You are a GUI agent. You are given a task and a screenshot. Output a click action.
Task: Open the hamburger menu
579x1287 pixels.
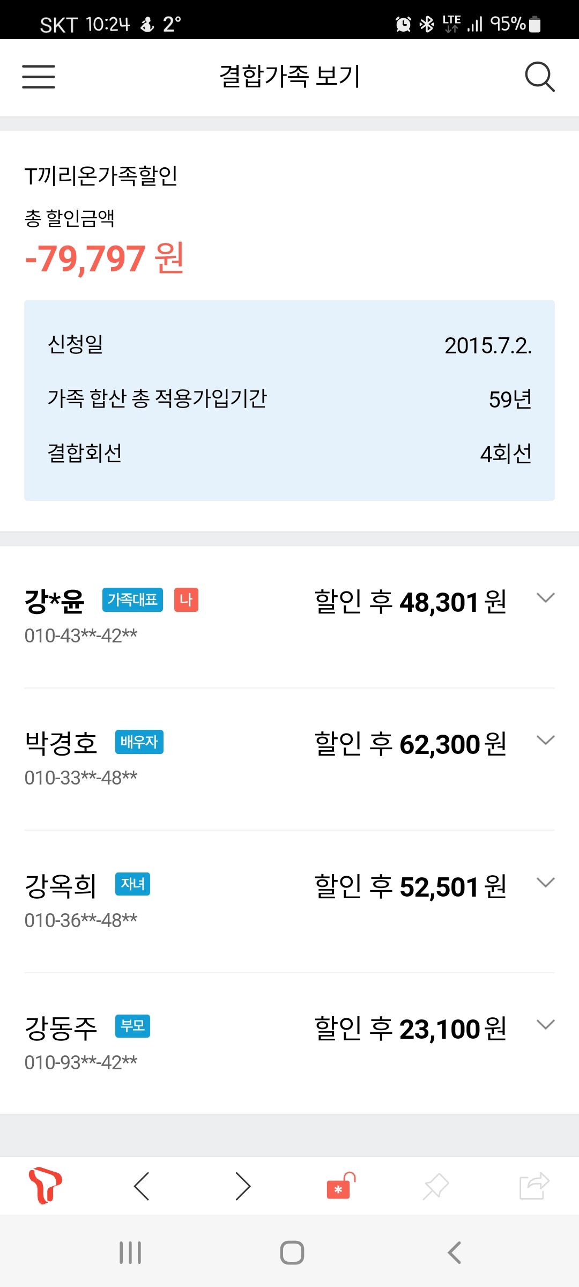(39, 77)
